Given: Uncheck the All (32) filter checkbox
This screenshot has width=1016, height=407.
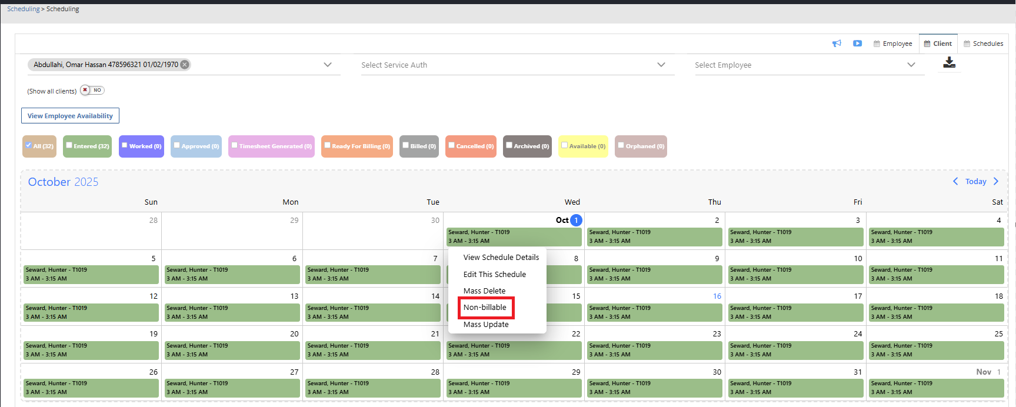Looking at the screenshot, I should click(29, 145).
